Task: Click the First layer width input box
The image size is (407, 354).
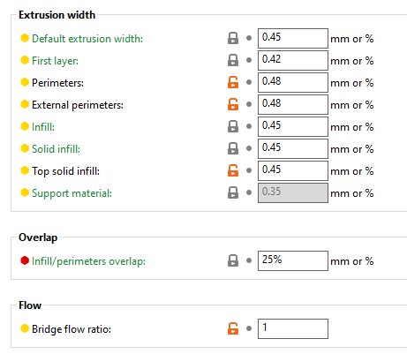Action: [x=293, y=60]
